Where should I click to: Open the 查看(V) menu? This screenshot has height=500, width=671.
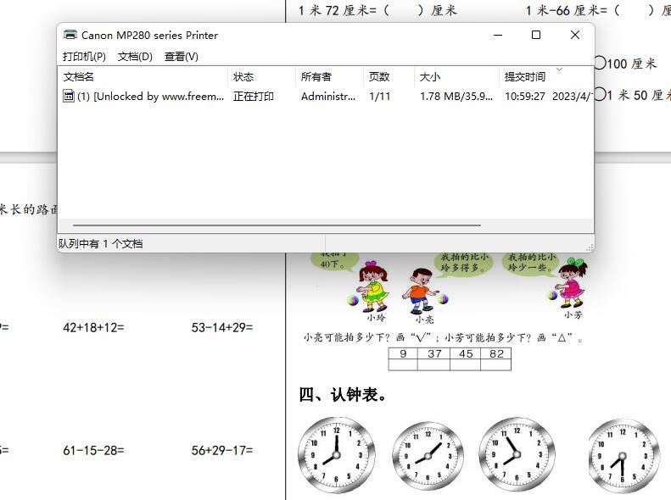(x=181, y=57)
